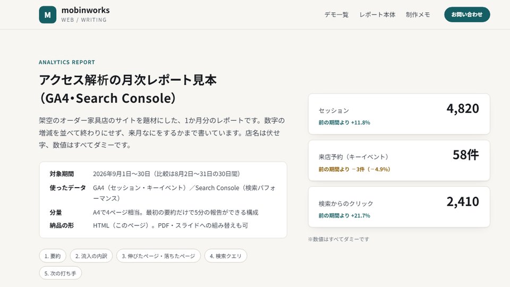This screenshot has height=287, width=510.
Task: Click the 前の期間より −3件（−4.9%） text
Action: (354, 169)
